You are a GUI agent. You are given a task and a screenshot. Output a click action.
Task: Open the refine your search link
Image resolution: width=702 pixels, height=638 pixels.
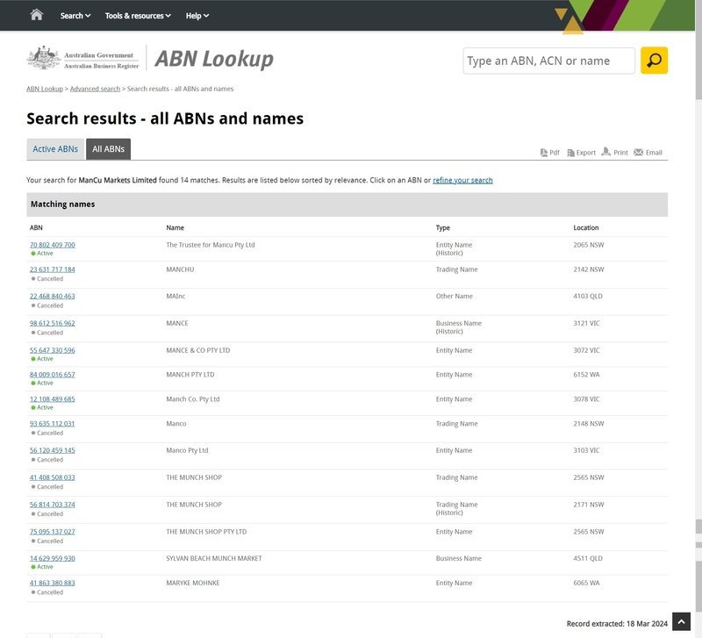point(462,180)
